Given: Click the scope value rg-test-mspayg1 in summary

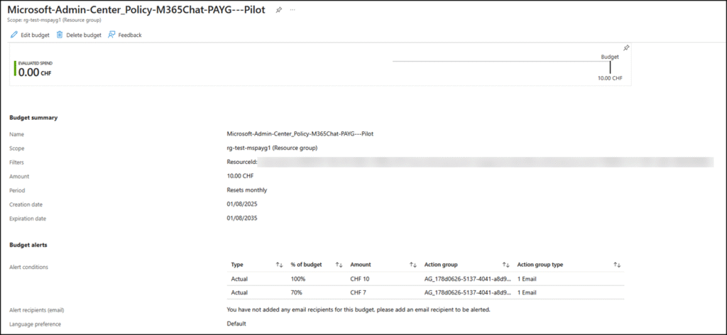Looking at the screenshot, I should 272,148.
